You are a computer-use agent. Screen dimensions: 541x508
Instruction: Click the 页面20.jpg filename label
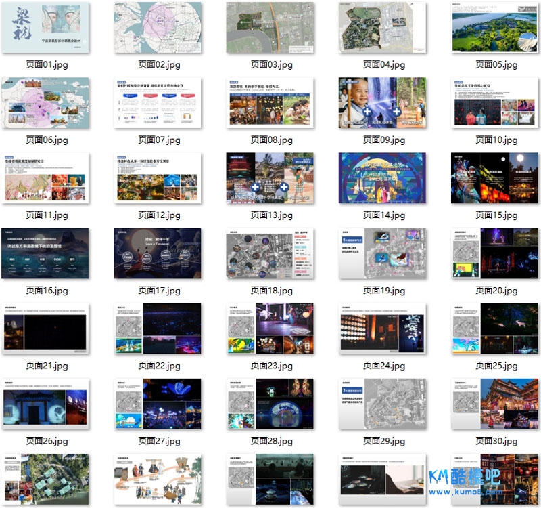496,290
